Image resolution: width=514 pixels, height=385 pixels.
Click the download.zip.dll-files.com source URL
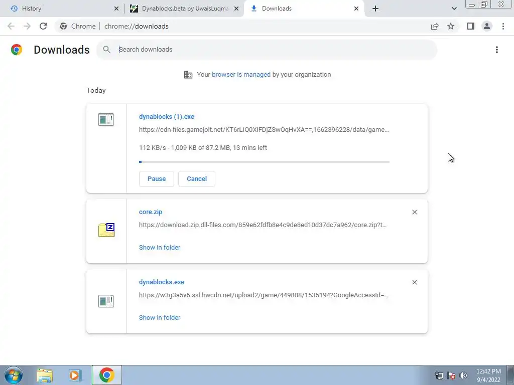[263, 225]
